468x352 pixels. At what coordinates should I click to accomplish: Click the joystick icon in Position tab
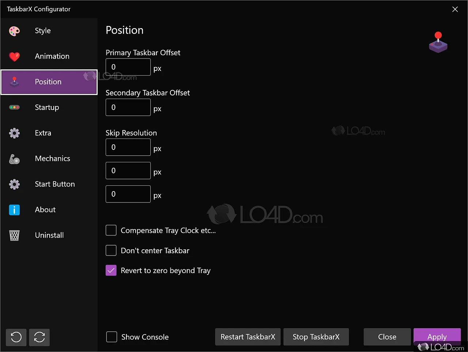coord(14,82)
